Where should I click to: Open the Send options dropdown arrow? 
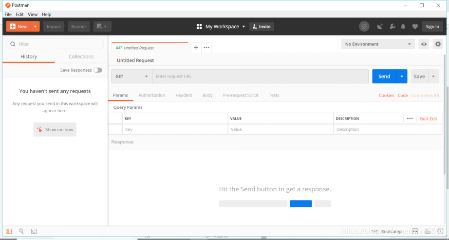coord(402,76)
